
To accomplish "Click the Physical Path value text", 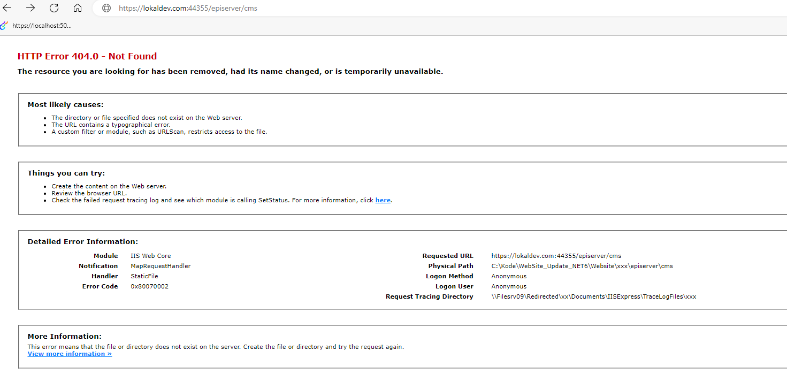I will [582, 266].
